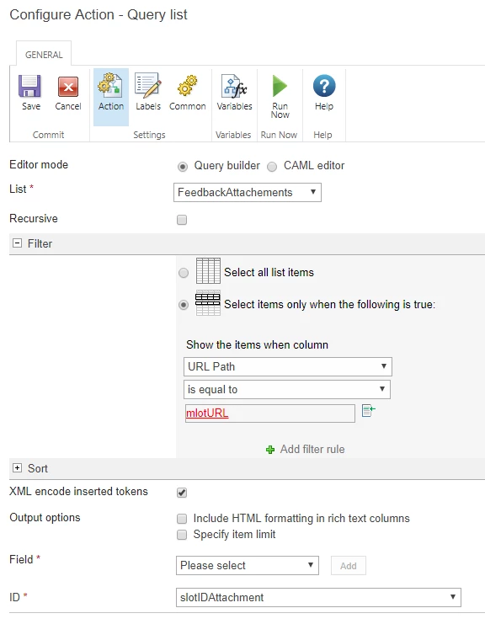This screenshot has width=485, height=624.
Task: Open the Labels pencil icon
Action: coord(148,85)
